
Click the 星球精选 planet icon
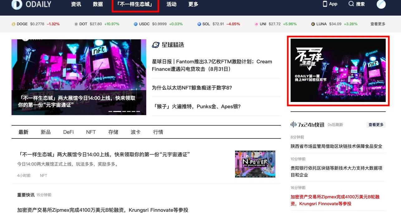(x=156, y=45)
